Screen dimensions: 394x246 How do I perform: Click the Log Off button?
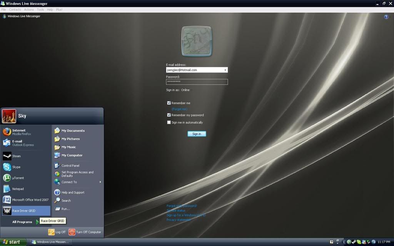coord(57,232)
